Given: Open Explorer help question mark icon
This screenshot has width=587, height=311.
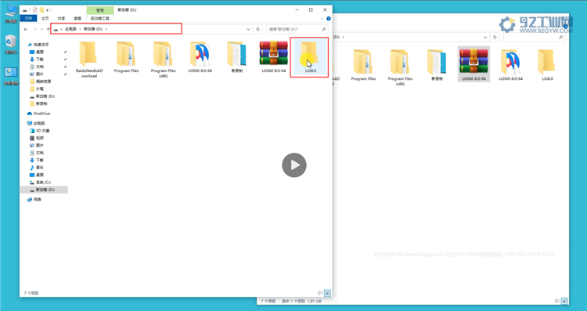Looking at the screenshot, I should point(328,18).
